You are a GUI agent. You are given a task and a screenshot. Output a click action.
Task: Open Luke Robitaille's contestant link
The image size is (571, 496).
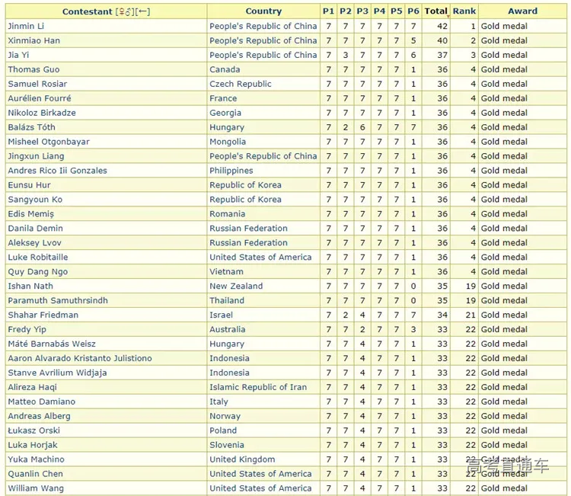37,258
